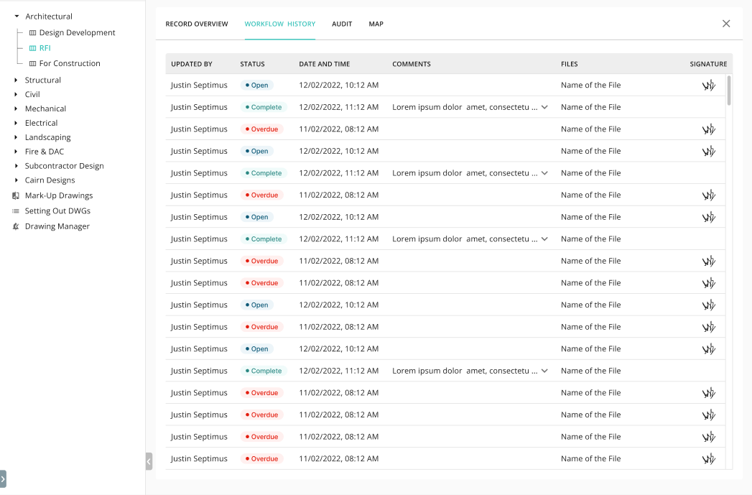Open the Drawing Manager icon

coord(16,226)
